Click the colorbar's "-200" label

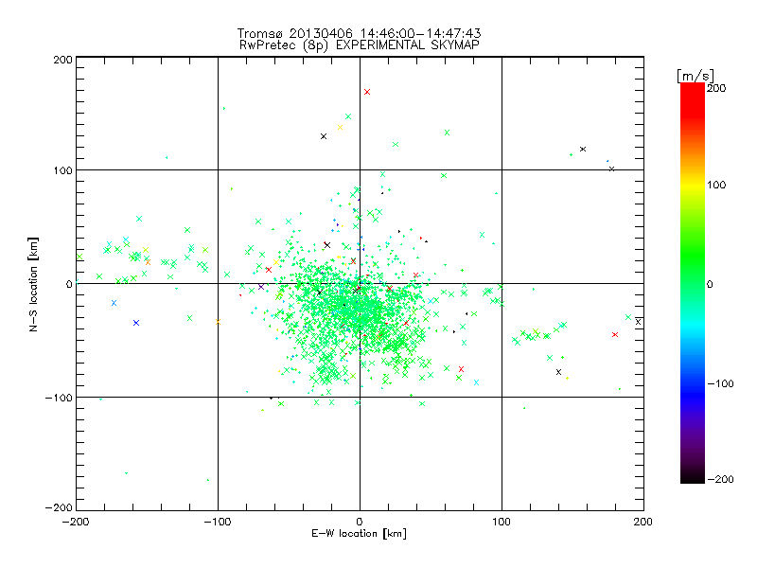click(x=720, y=479)
